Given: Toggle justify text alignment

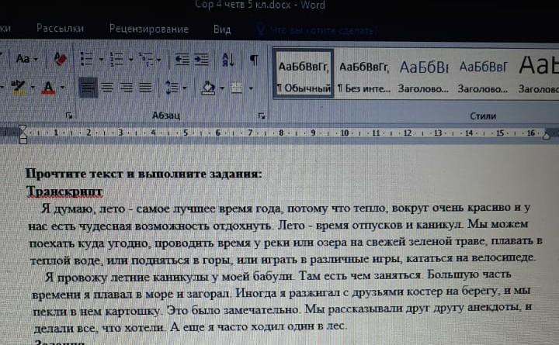Looking at the screenshot, I should (145, 88).
